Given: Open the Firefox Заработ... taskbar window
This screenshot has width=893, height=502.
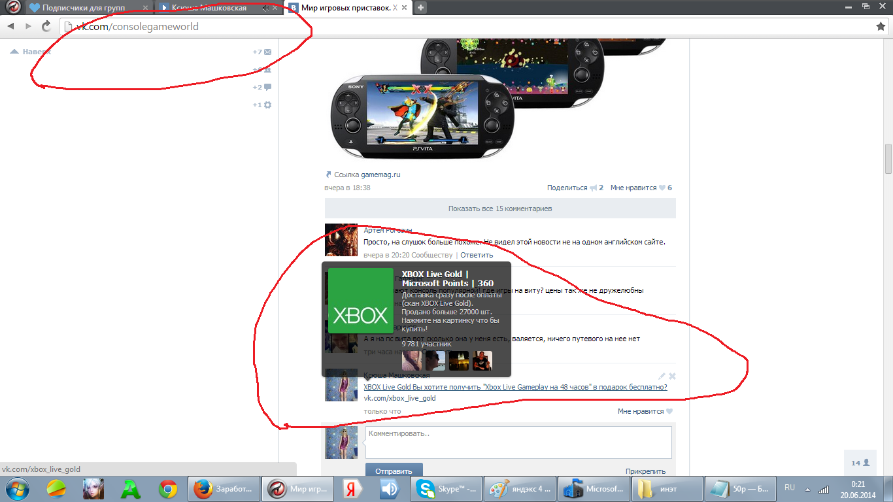Looking at the screenshot, I should pos(224,488).
